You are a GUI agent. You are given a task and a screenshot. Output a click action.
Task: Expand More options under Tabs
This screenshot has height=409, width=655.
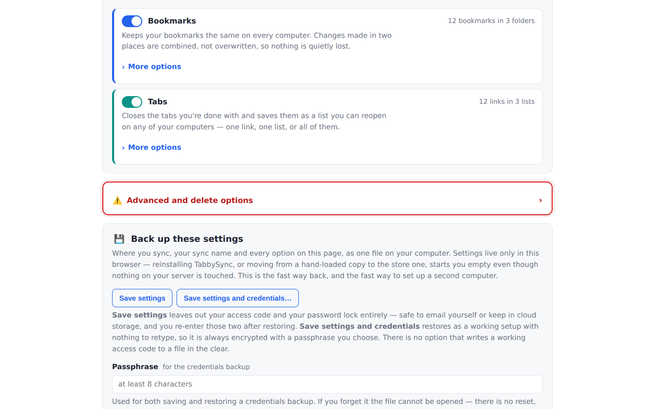[x=151, y=147]
